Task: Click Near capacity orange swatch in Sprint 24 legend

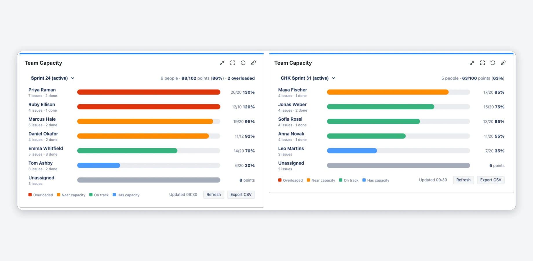Action: [59, 195]
